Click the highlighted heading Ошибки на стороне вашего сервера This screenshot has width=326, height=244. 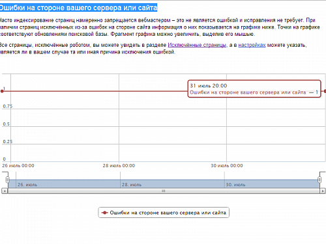(x=78, y=8)
